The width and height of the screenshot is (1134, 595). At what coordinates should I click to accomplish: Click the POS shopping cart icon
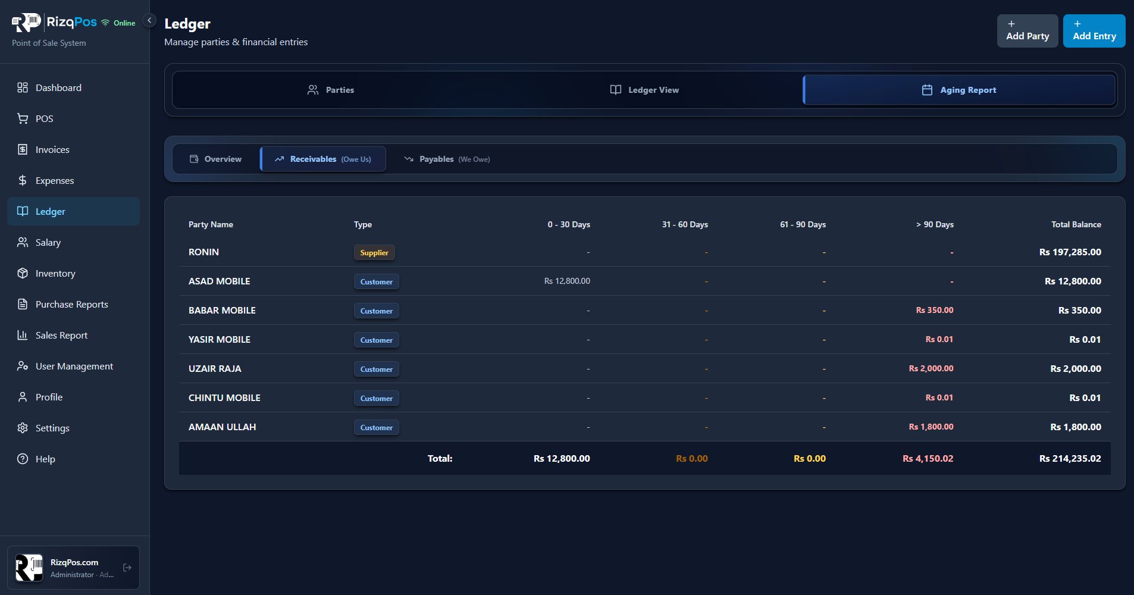pyautogui.click(x=23, y=118)
